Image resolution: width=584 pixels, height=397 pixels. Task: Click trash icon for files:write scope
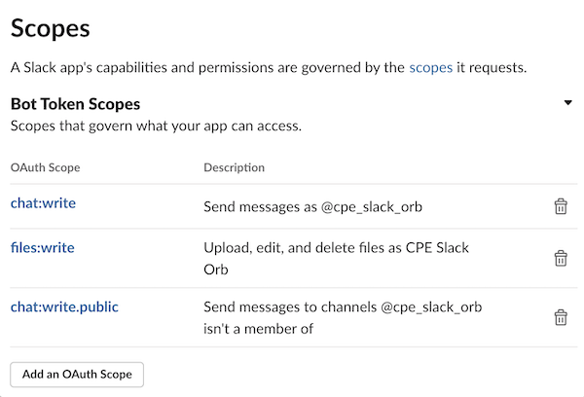click(561, 258)
